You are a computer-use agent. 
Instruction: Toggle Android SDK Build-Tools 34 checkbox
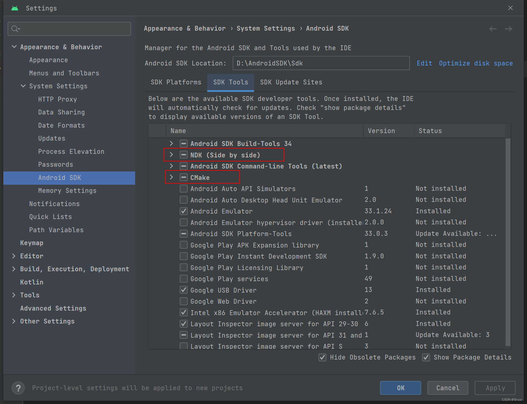click(183, 144)
